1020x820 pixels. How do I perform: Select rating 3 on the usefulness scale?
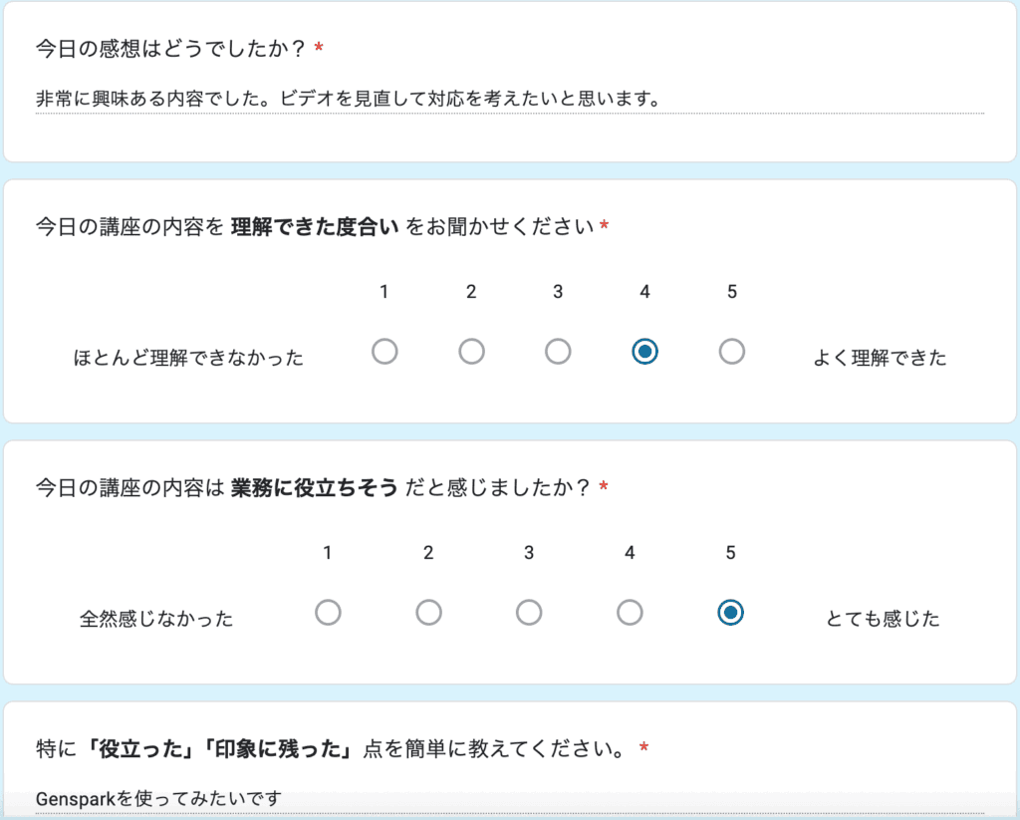point(529,613)
